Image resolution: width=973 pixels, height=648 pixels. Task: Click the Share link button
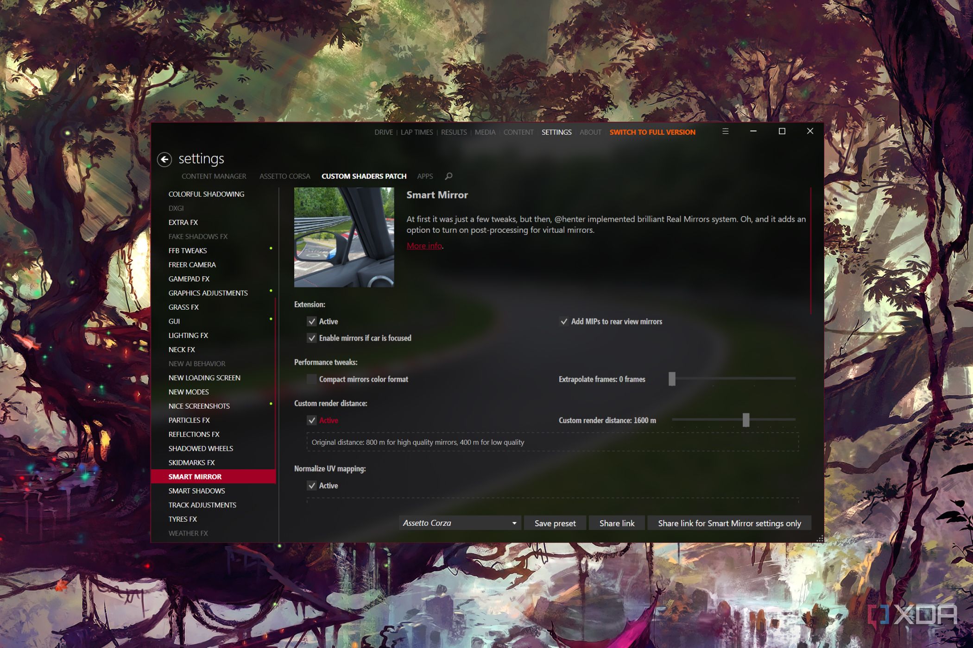point(617,523)
